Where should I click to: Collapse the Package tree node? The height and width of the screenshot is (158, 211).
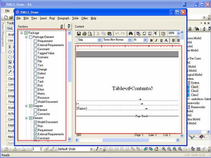22,33
